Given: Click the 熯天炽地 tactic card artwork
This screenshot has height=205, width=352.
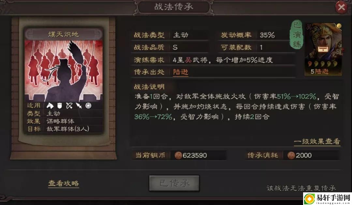Looking at the screenshot, I should (x=64, y=71).
